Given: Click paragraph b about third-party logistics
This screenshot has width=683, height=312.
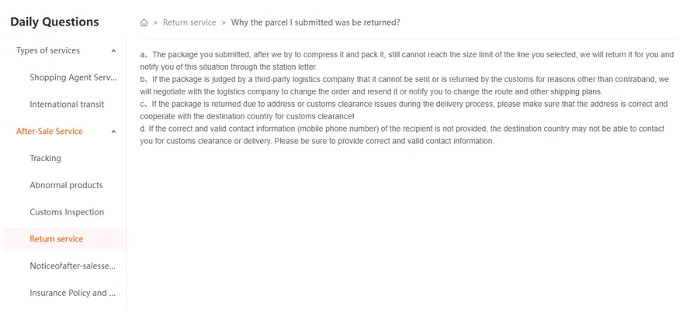Looking at the screenshot, I should [404, 86].
